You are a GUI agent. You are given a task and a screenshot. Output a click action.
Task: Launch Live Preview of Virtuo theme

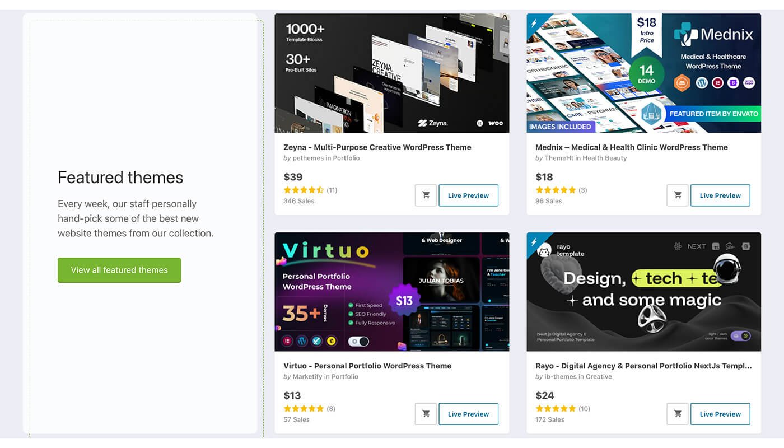(468, 414)
